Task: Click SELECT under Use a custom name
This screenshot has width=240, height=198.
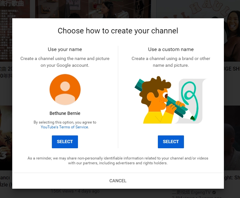Action: tap(171, 142)
